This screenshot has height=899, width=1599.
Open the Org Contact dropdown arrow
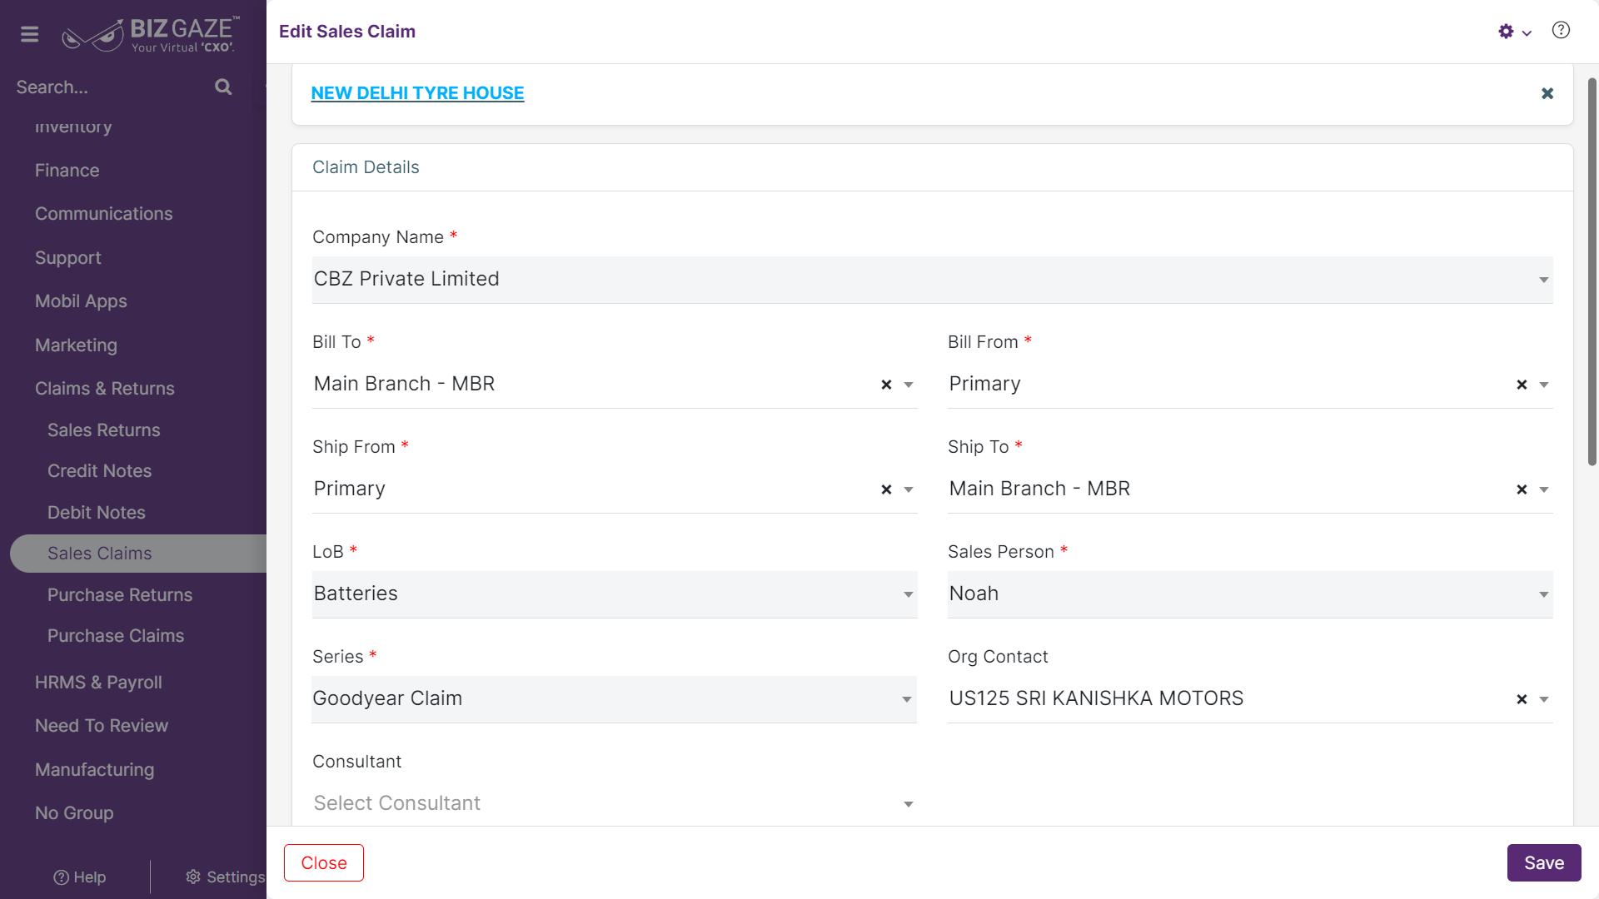[1544, 699]
